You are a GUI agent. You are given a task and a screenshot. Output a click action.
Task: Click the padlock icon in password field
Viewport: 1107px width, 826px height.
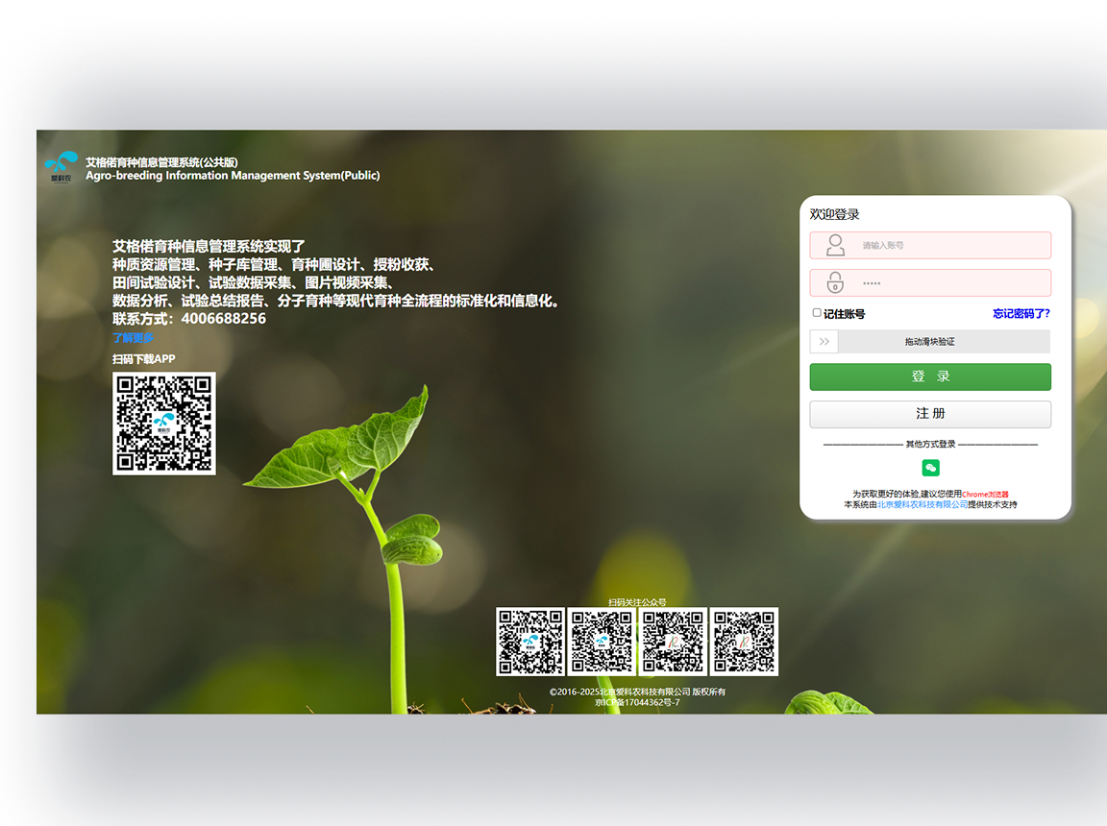click(x=835, y=282)
